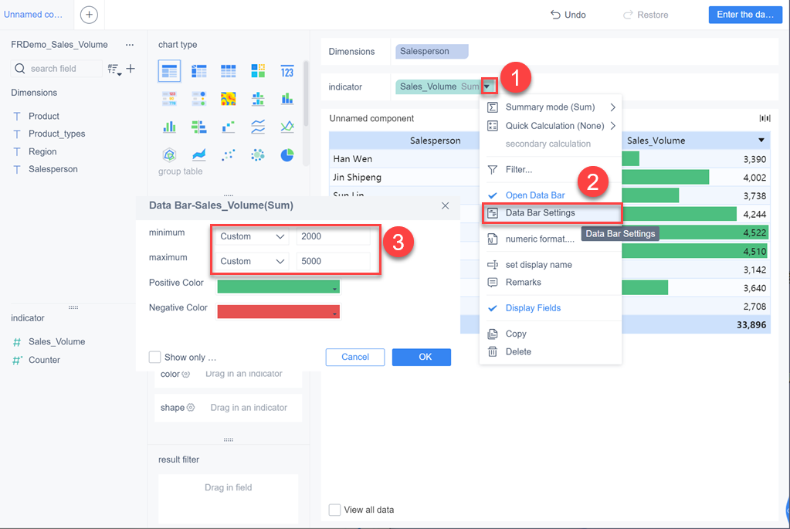Select the multi-series column chart type
This screenshot has width=790, height=529.
(x=169, y=127)
